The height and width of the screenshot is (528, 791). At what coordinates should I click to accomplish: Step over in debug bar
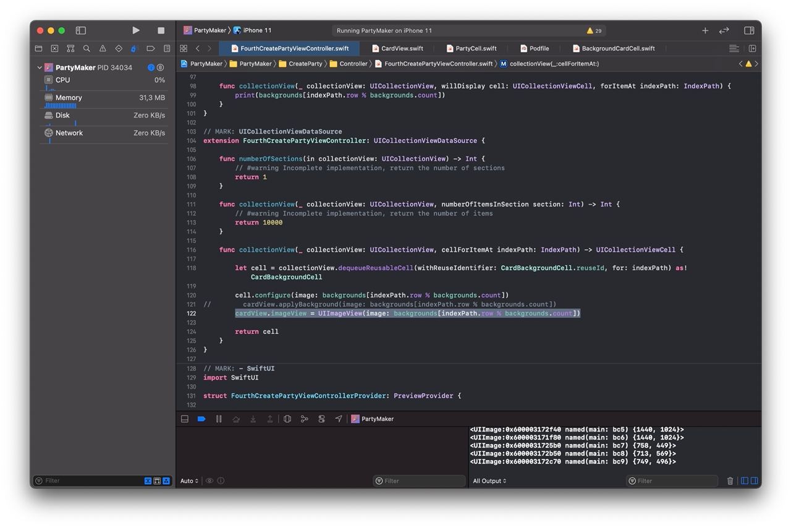235,419
